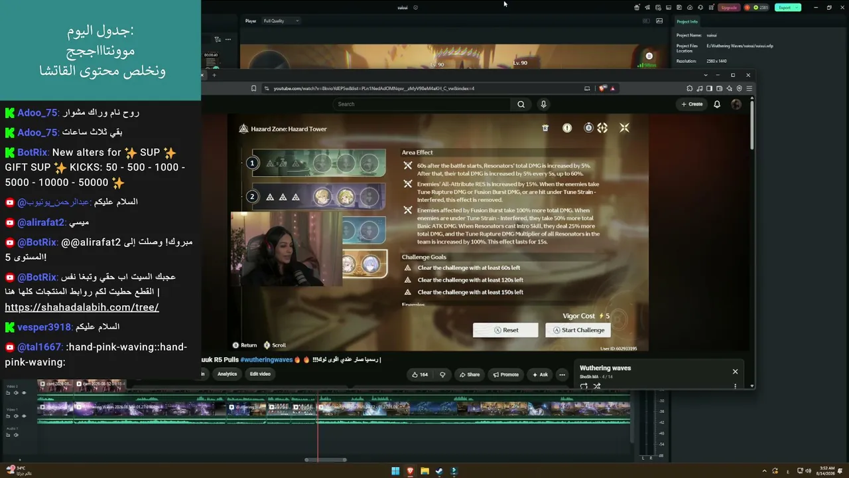Open the shahadalabih.com/tree link in chat
The image size is (849, 478).
(x=82, y=307)
